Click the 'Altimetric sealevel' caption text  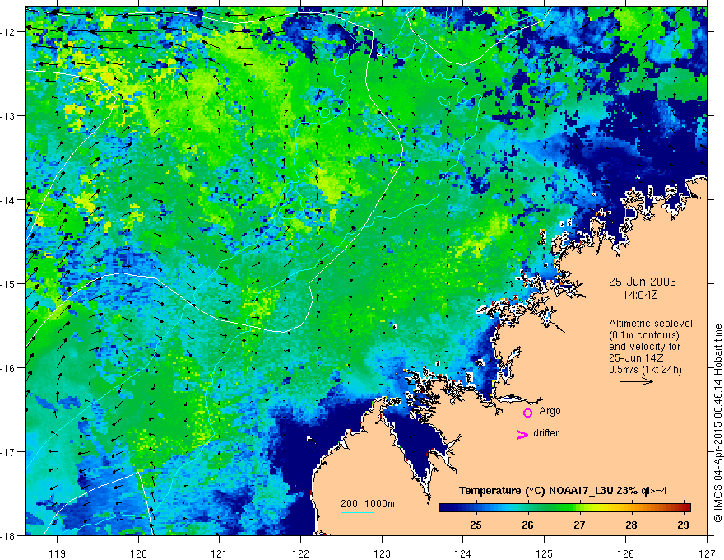point(651,324)
